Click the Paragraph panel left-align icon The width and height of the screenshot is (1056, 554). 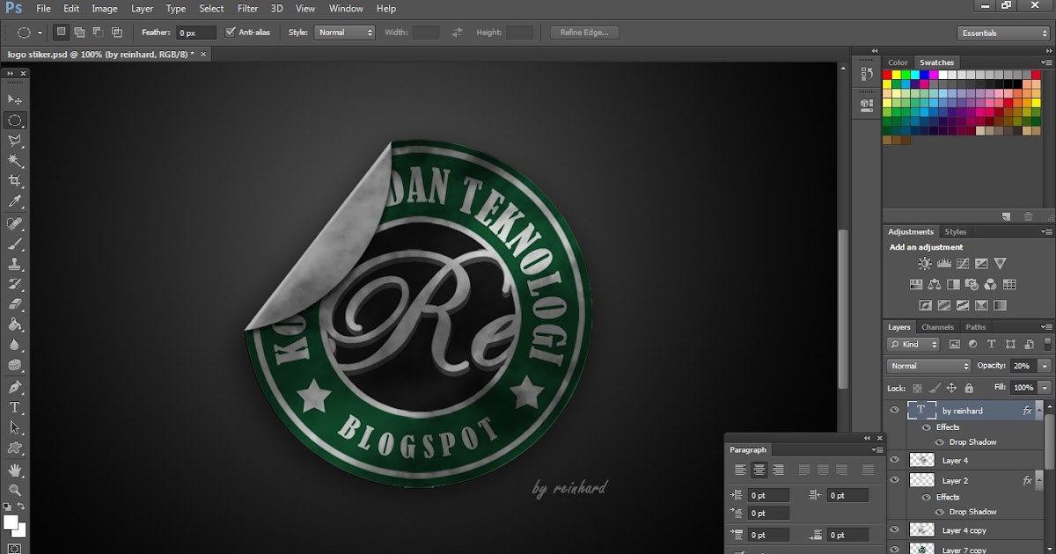coord(740,469)
